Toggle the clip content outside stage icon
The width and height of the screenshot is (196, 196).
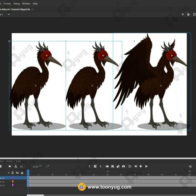coord(194,14)
